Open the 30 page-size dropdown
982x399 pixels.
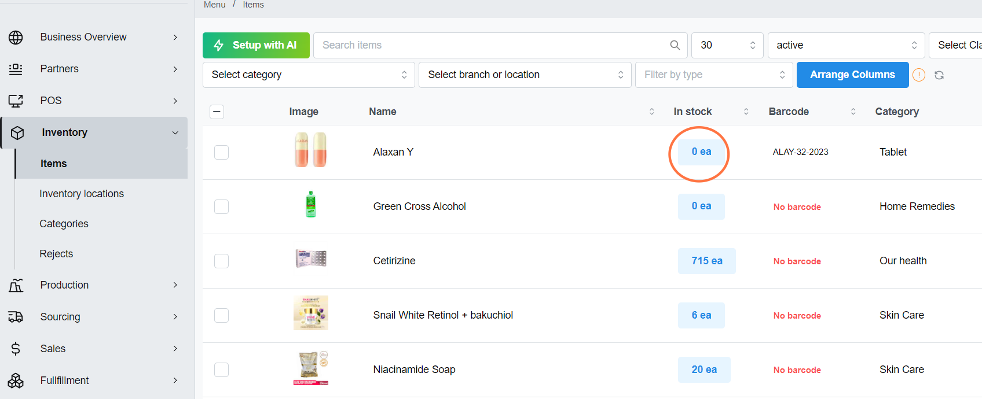click(728, 45)
